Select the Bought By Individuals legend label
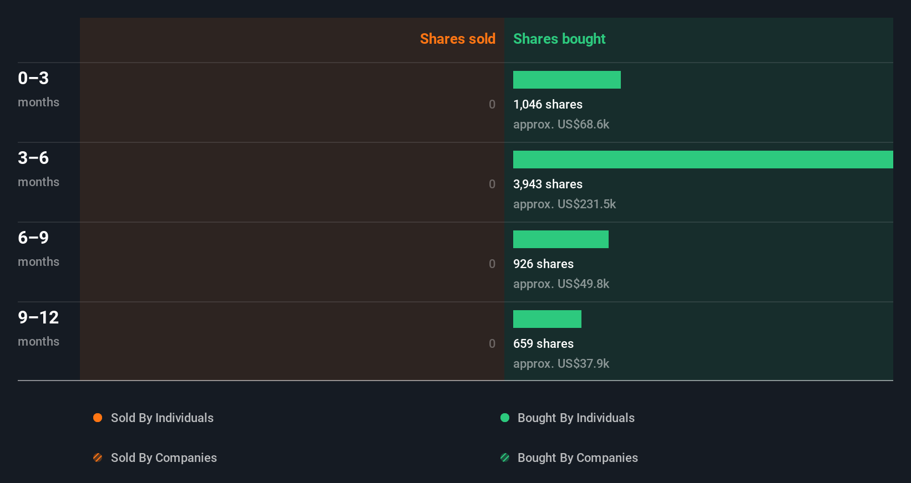Viewport: 911px width, 483px height. click(576, 418)
